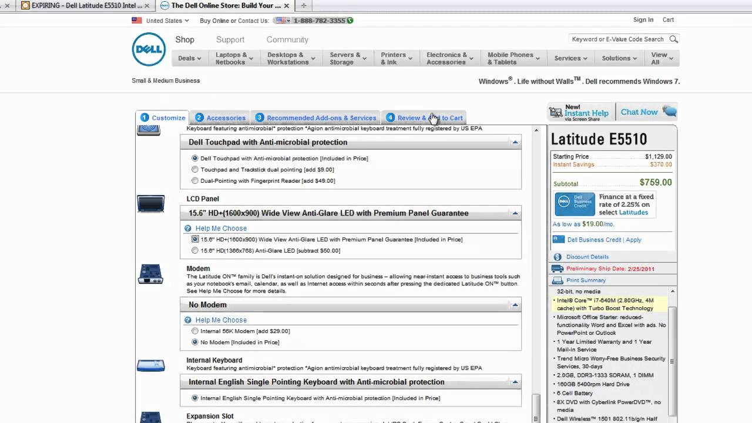The width and height of the screenshot is (752, 423).
Task: Click the 1-888-782-3355 phone number
Action: pos(320,21)
